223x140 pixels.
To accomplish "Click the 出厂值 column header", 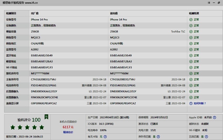I will coord(35,13).
